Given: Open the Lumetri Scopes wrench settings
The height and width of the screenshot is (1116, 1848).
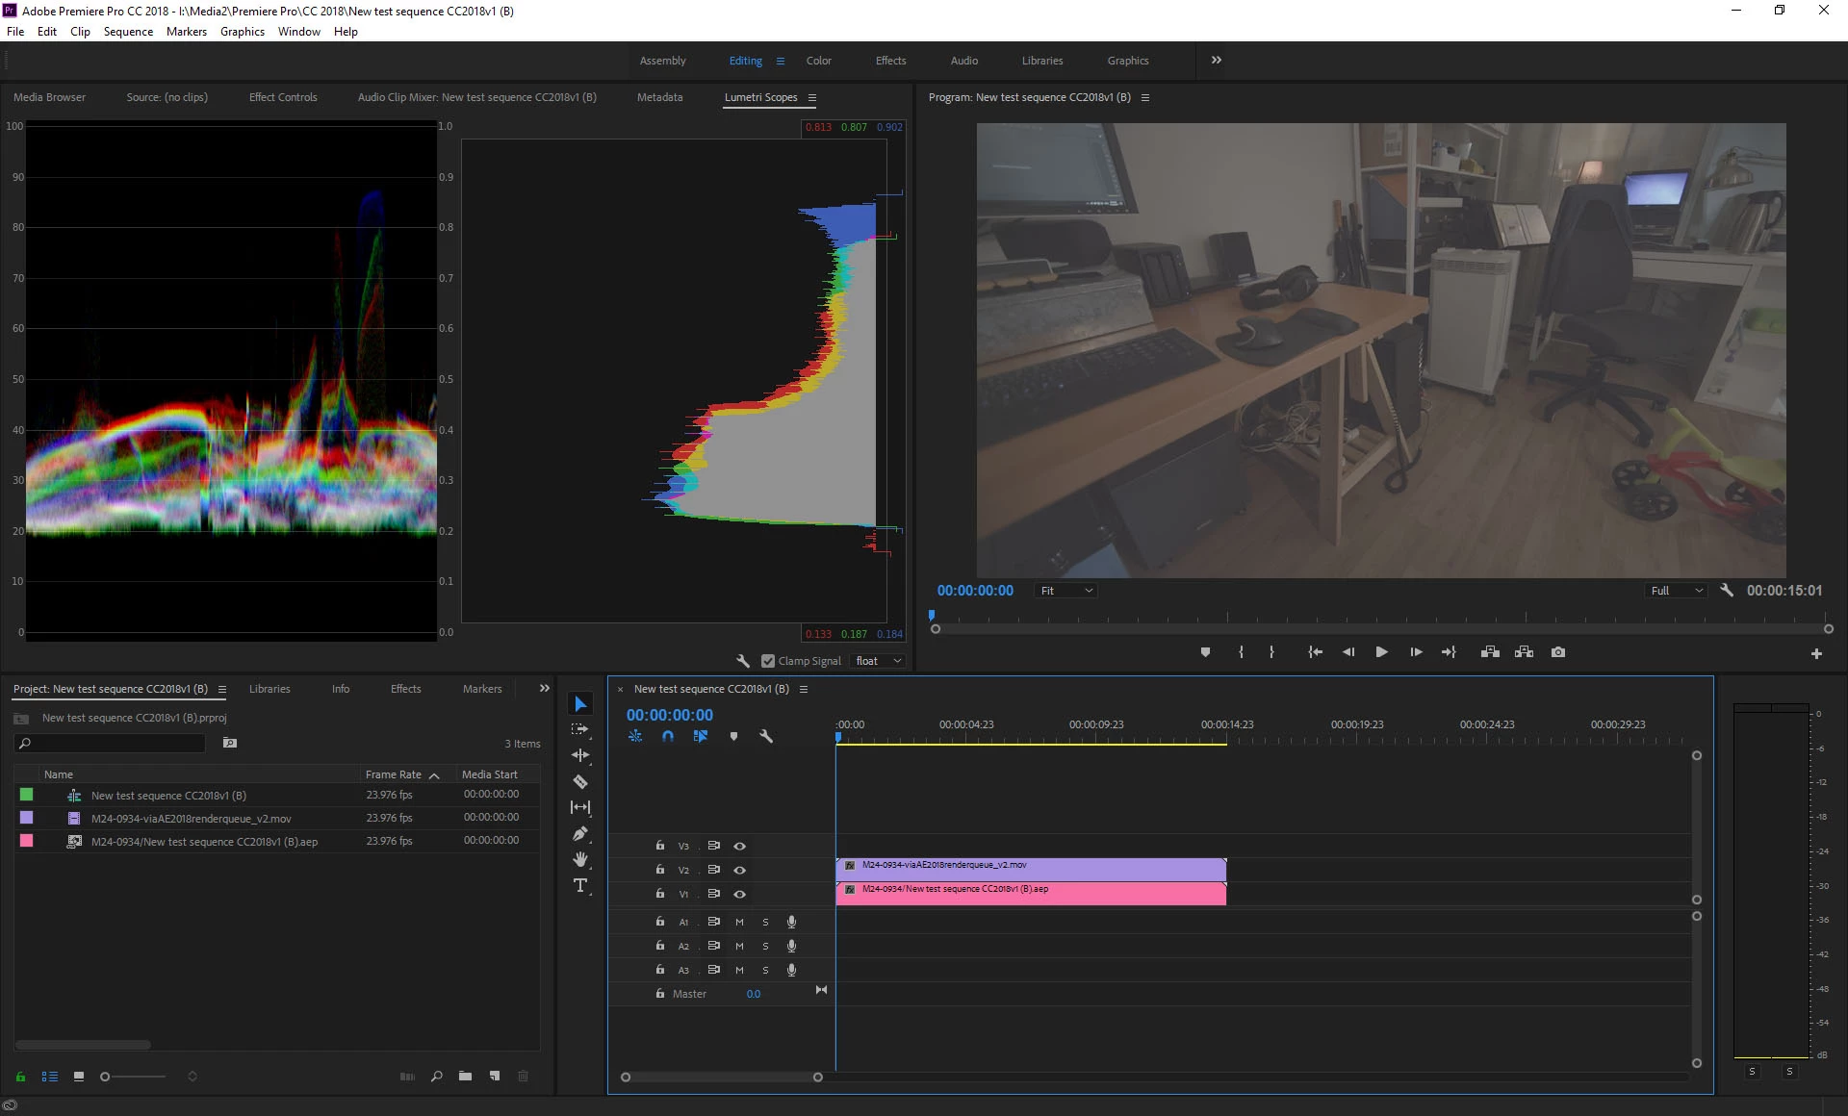Looking at the screenshot, I should coord(743,661).
